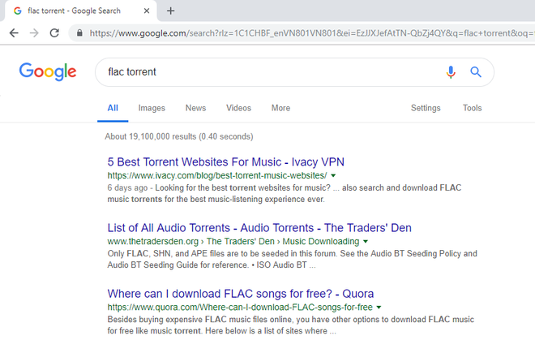This screenshot has height=340, width=535.
Task: Click the Google logo
Action: 48,71
